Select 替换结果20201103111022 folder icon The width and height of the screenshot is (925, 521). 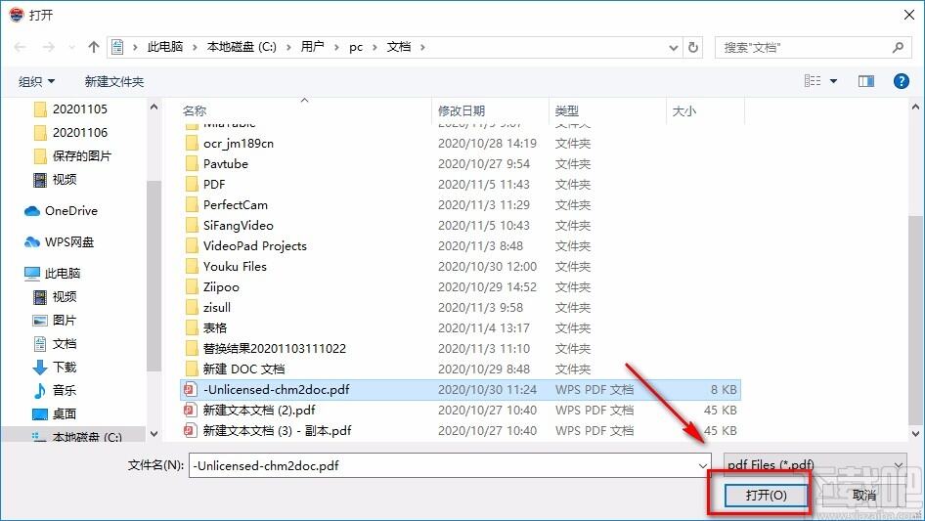(x=191, y=349)
